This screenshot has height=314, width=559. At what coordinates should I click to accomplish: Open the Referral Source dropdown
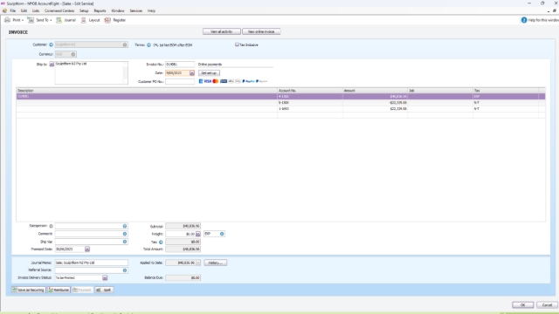coord(125,270)
